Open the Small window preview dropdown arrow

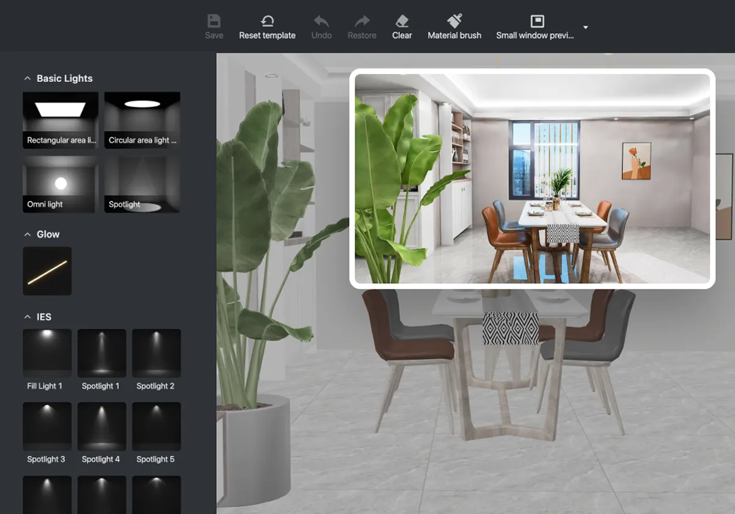point(586,28)
